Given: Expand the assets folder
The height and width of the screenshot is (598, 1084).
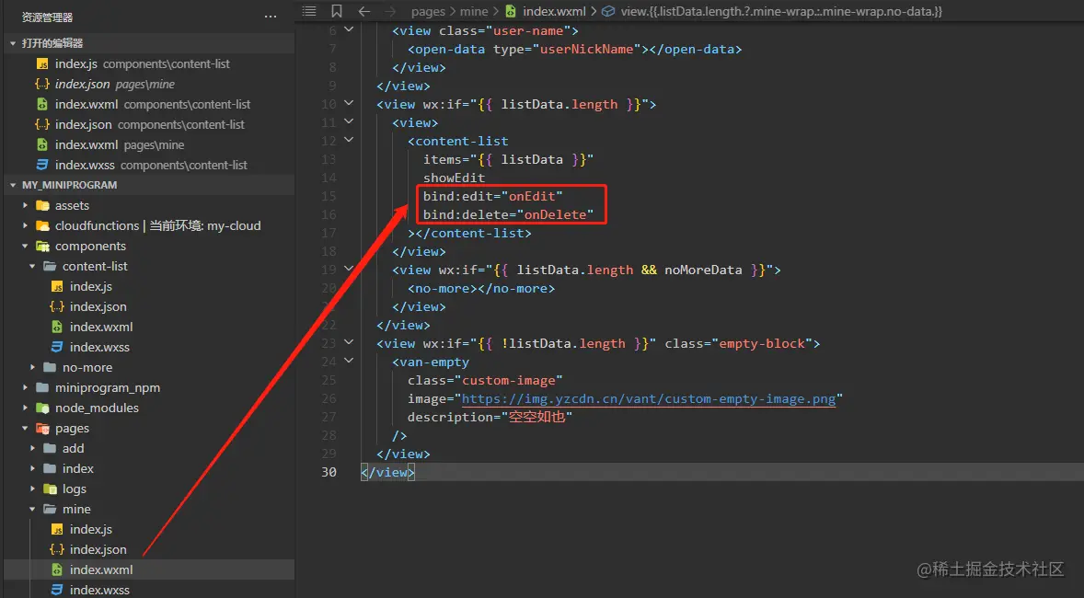Looking at the screenshot, I should [26, 205].
